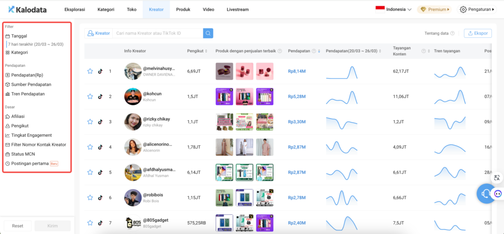Open the customer support headset bubble
Screen dimensions: 504x234
coord(486,194)
